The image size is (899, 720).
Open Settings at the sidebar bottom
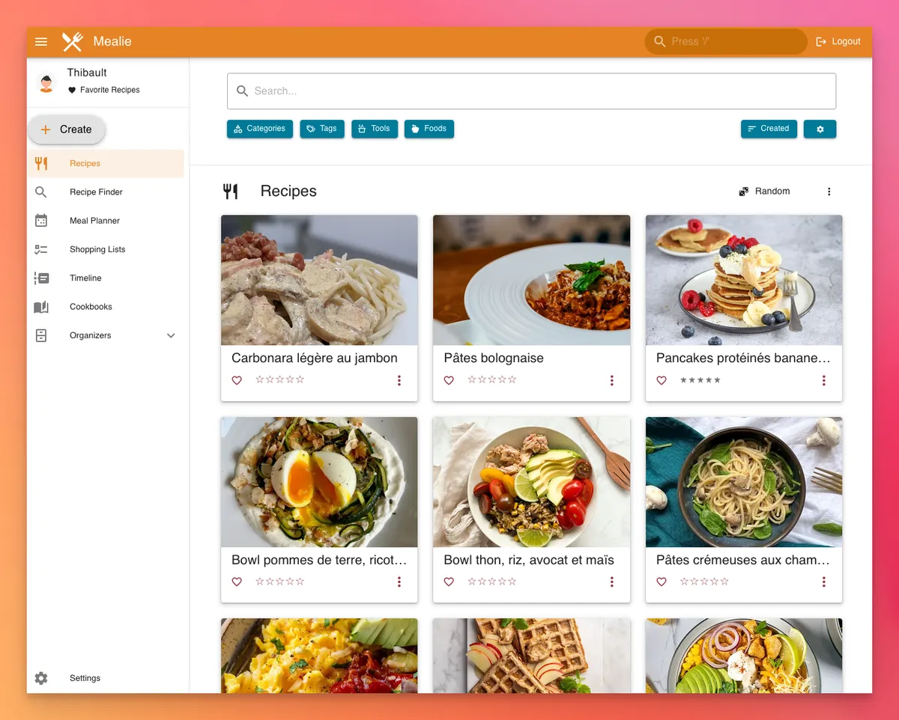106,678
